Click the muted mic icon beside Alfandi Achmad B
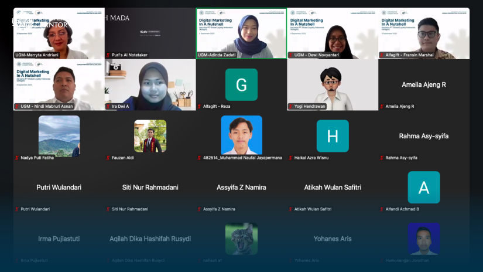 tap(382, 209)
